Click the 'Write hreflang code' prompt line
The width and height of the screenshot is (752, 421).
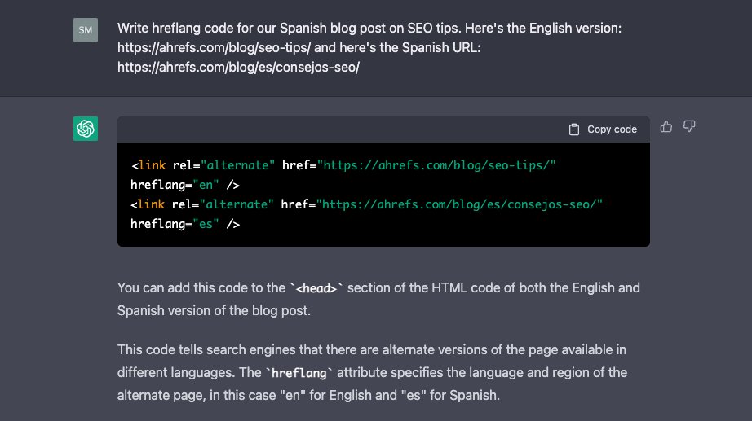369,28
